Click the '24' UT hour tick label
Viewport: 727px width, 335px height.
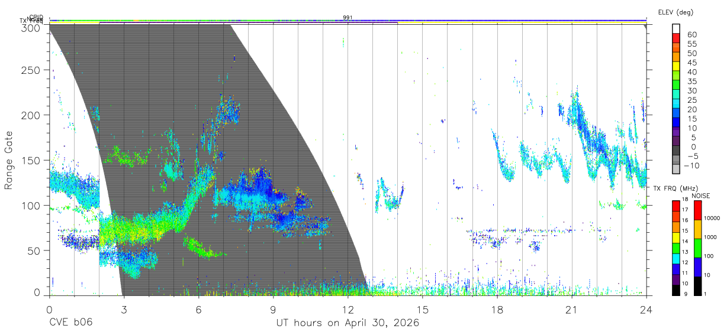point(646,309)
